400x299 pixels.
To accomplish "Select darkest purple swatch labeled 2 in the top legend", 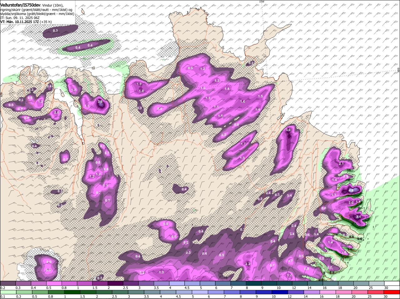I will 115,283.
